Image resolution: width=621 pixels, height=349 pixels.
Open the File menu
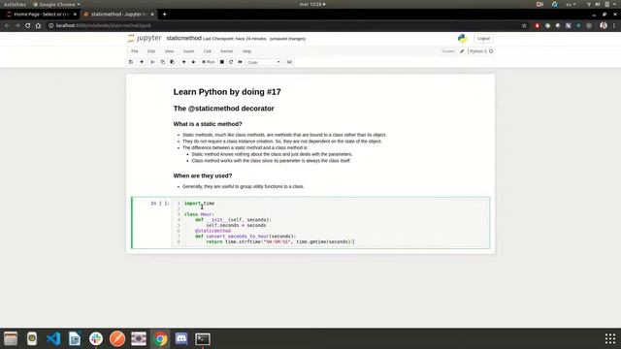[x=135, y=51]
